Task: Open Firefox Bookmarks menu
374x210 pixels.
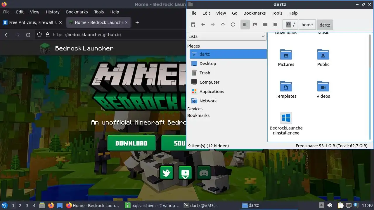Action: (77, 12)
